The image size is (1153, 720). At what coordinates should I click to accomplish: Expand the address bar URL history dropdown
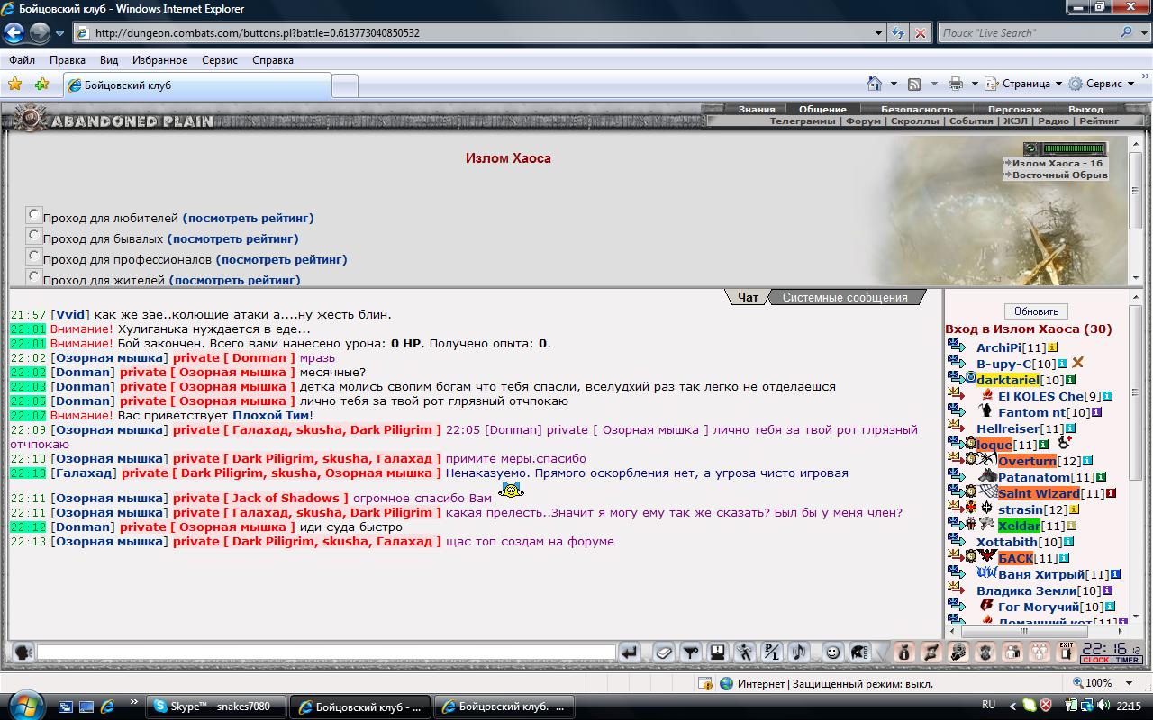click(879, 33)
